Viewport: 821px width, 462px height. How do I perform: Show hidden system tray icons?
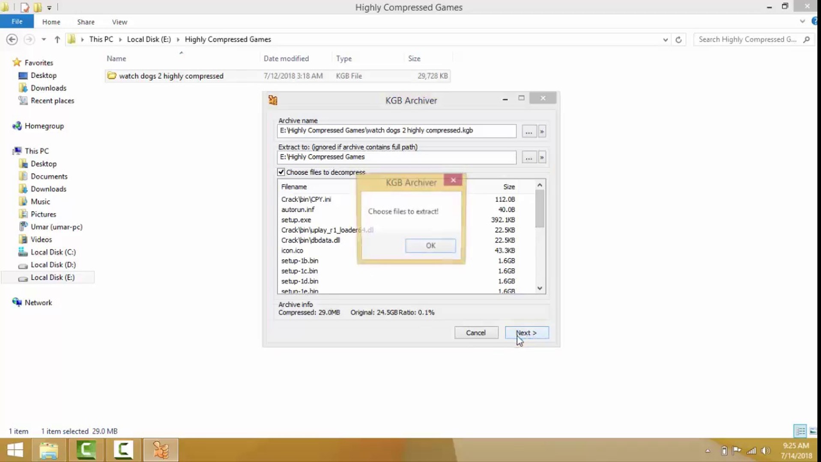[708, 450]
